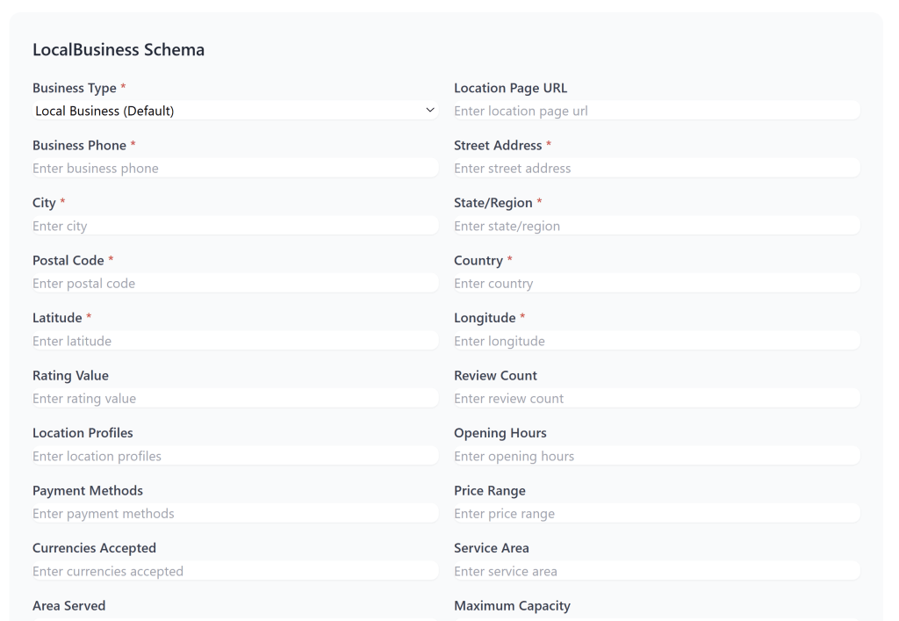
Task: Select the Location Profiles field
Action: (234, 456)
